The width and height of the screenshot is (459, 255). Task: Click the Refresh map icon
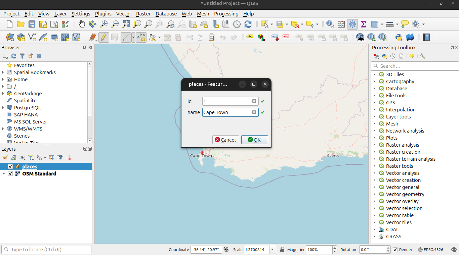[248, 24]
